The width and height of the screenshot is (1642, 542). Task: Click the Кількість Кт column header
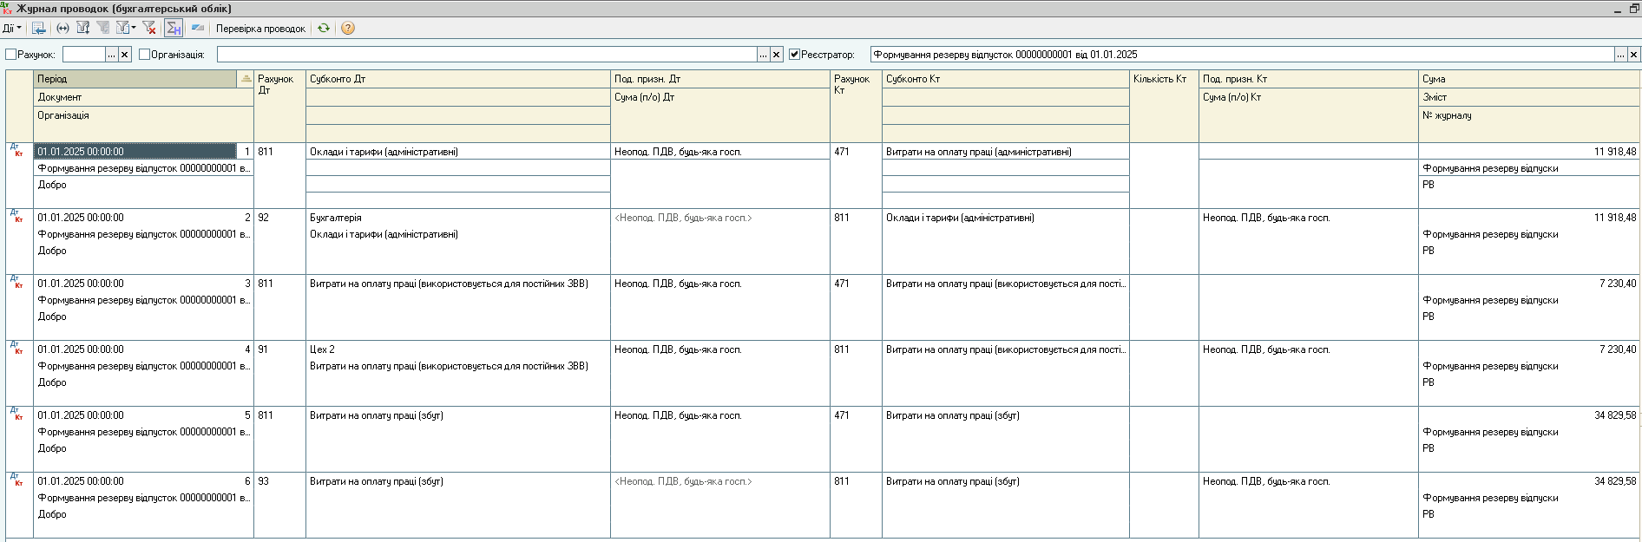(x=1164, y=106)
